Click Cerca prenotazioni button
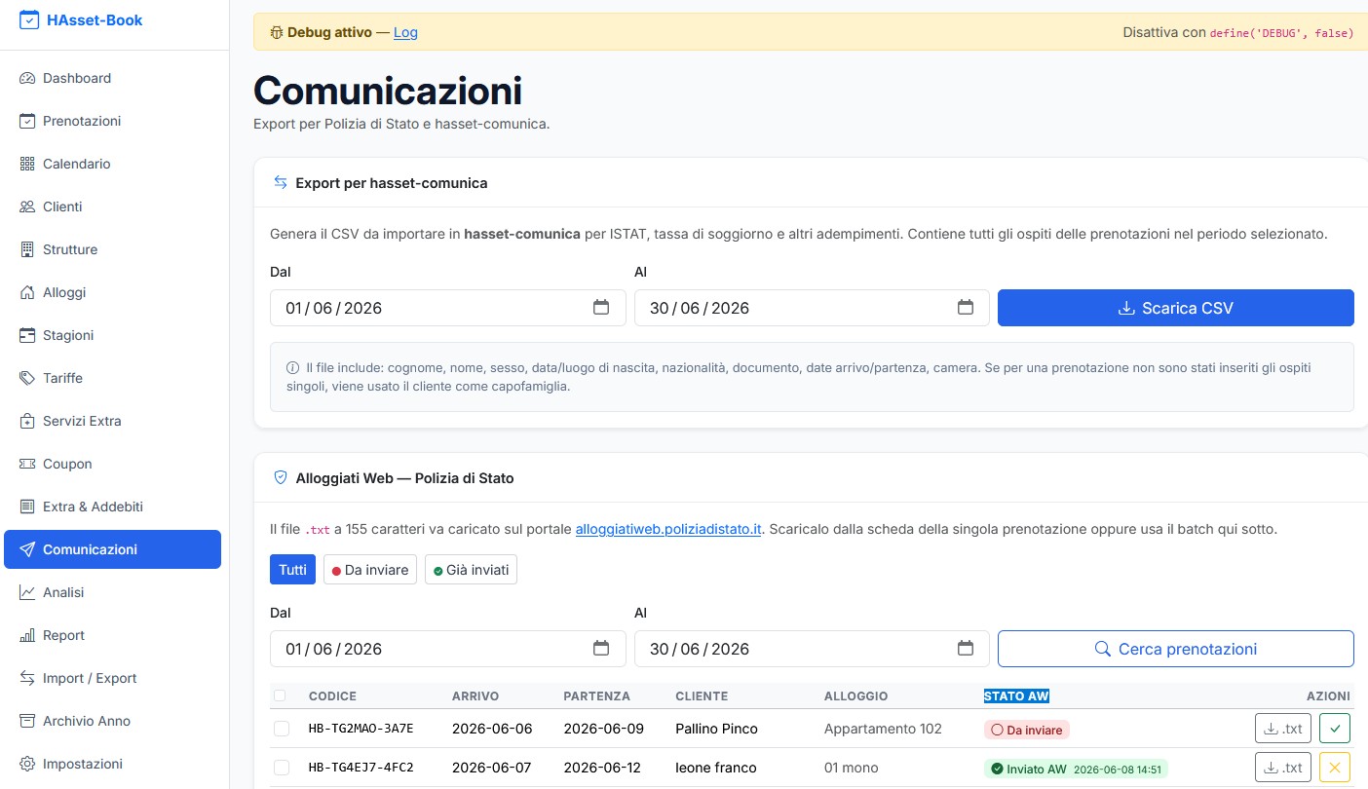 coord(1176,649)
